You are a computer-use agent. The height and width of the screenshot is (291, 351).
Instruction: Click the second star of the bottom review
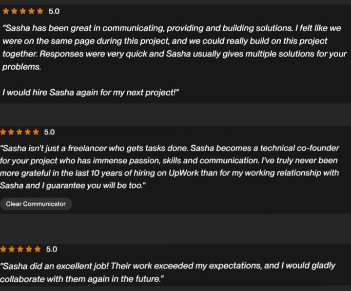[x=12, y=249]
